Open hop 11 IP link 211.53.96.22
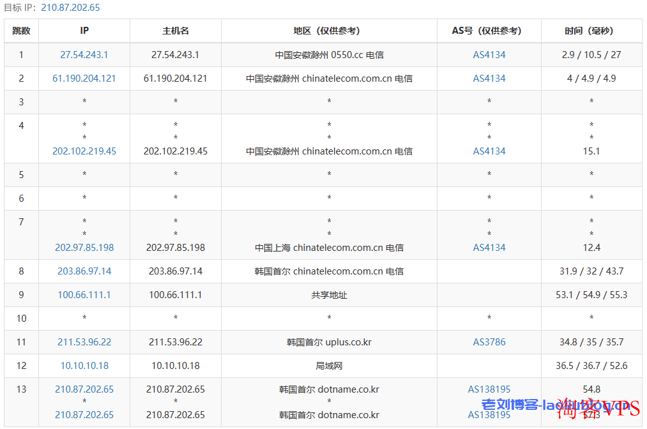Screen dimensions: 647x429 pyautogui.click(x=84, y=342)
